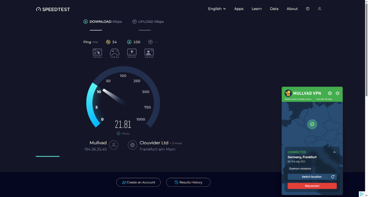Click the download latency icon showing 100
368x197 pixels.
tap(129, 42)
